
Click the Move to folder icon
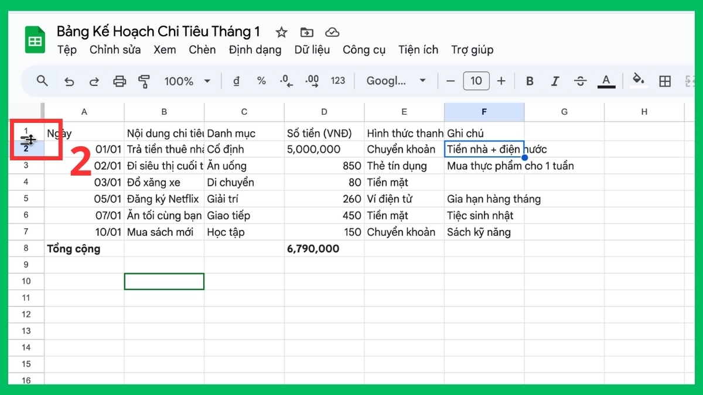click(306, 33)
